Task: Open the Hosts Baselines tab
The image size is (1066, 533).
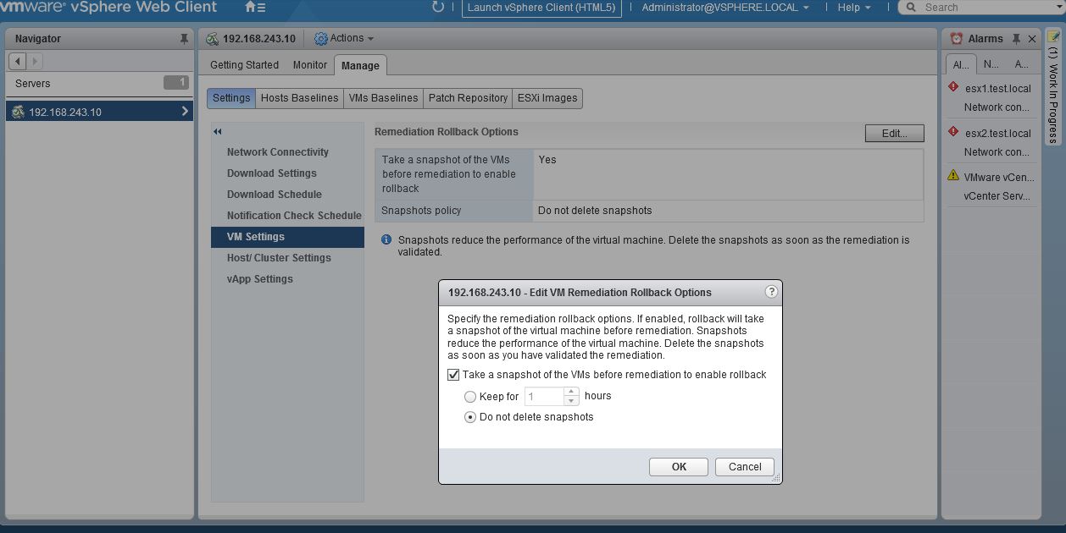Action: [x=299, y=98]
